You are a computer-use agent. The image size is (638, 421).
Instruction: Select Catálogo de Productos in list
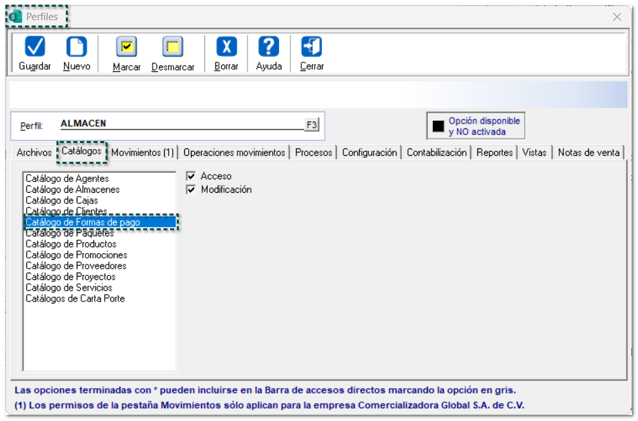pos(71,244)
